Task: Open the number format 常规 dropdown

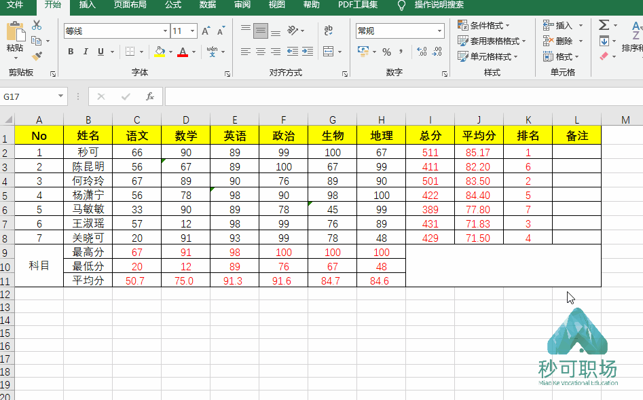Action: (439, 31)
